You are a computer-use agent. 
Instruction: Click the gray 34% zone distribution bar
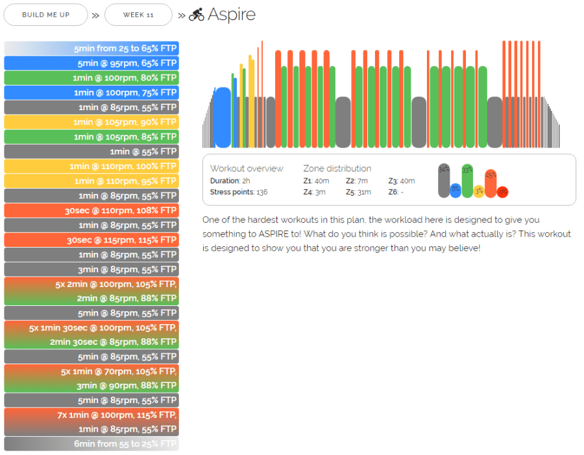444,180
